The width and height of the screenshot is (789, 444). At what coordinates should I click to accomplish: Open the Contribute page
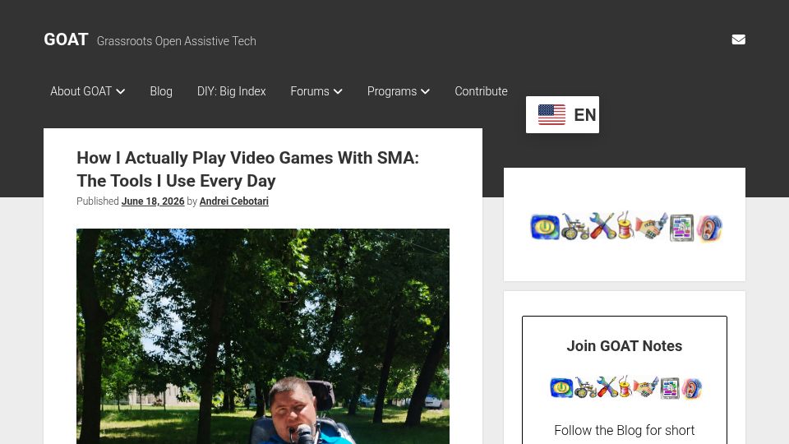pyautogui.click(x=481, y=91)
